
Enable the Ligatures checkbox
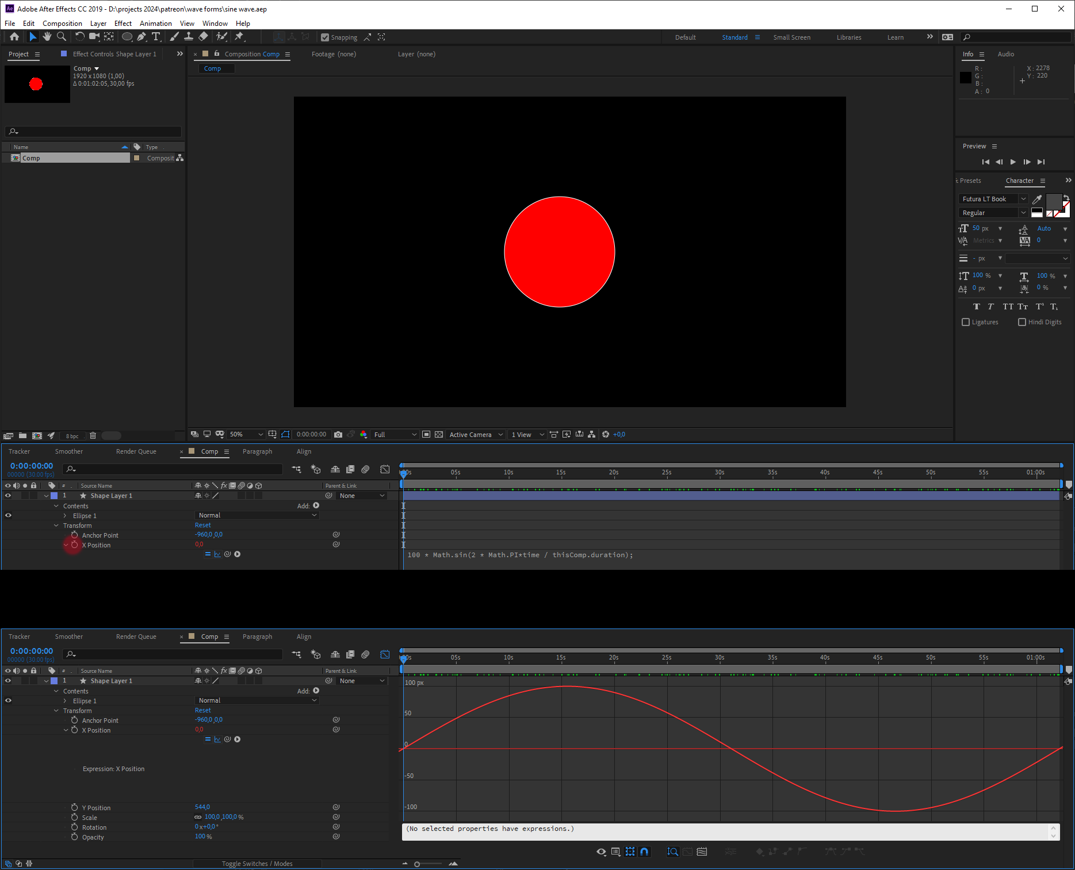tap(966, 322)
